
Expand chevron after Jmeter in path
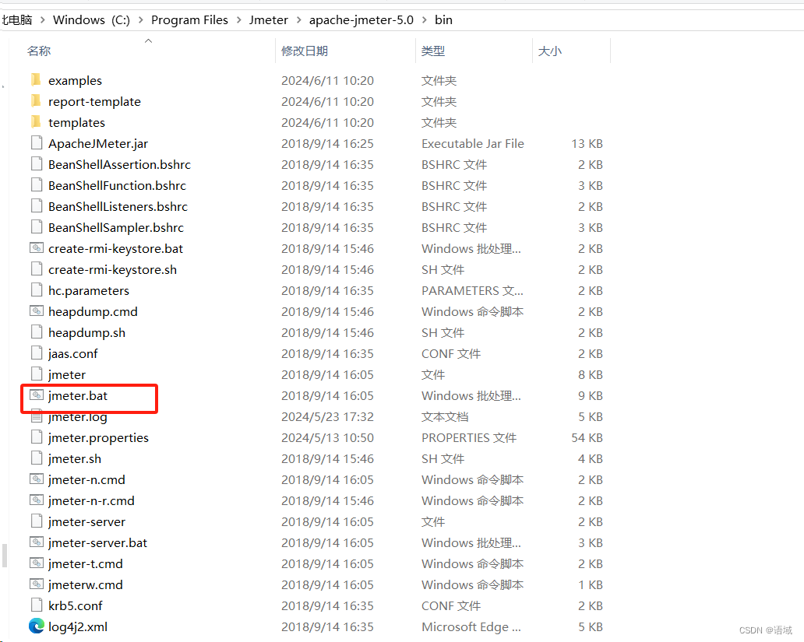pyautogui.click(x=298, y=20)
